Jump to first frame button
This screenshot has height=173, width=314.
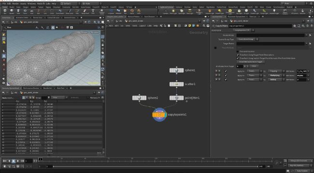5,161
